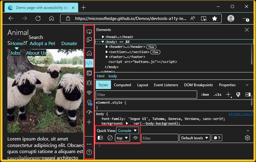Go to browser home page
Image resolution: width=256 pixels, height=162 pixels.
click(x=52, y=18)
